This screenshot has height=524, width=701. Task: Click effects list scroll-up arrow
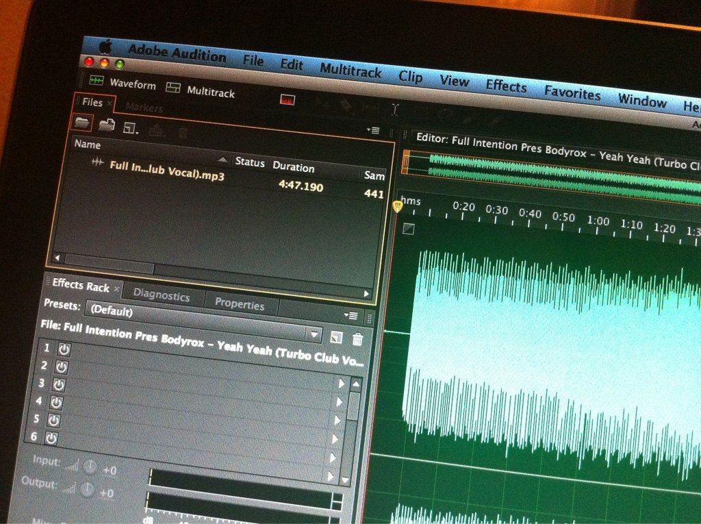pyautogui.click(x=356, y=384)
